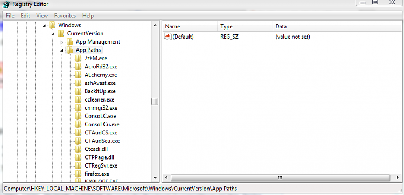Click the Windows folder icon
This screenshot has width=404, height=195.
52,25
